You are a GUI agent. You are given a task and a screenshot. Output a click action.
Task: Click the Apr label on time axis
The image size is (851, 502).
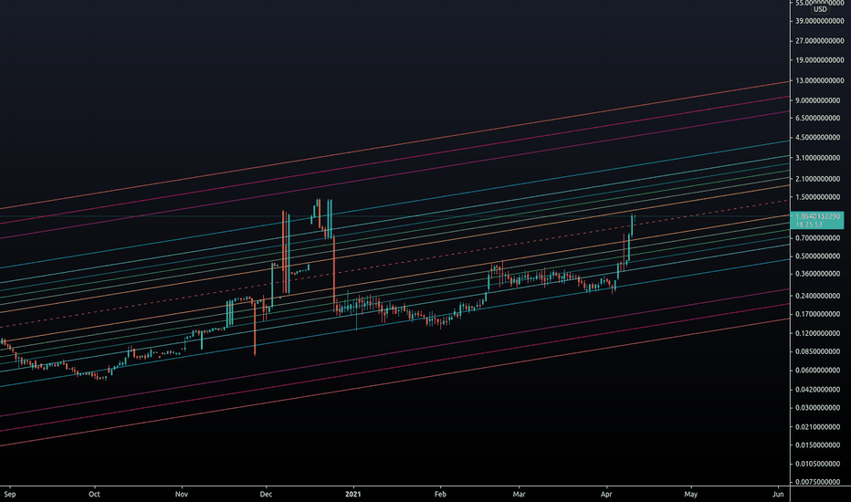[606, 495]
